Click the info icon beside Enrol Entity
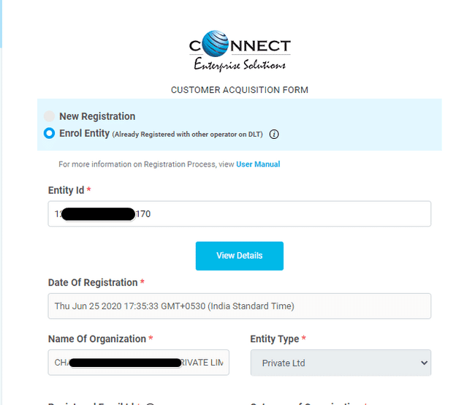 pyautogui.click(x=274, y=135)
